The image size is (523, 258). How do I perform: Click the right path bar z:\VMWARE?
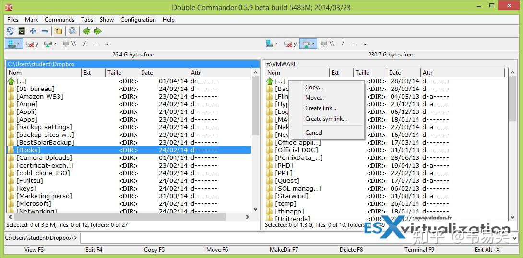[391, 64]
